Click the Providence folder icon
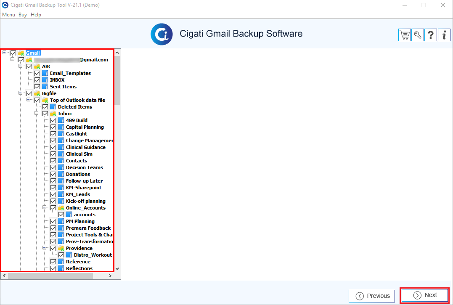The height and width of the screenshot is (305, 453). (x=61, y=248)
